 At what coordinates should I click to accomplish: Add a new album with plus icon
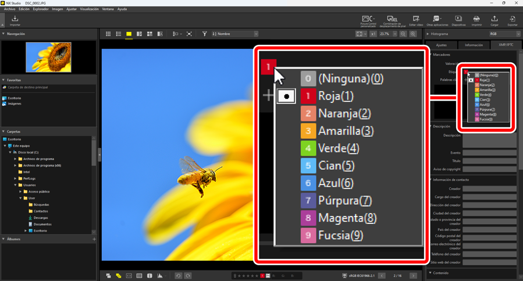coord(94,239)
